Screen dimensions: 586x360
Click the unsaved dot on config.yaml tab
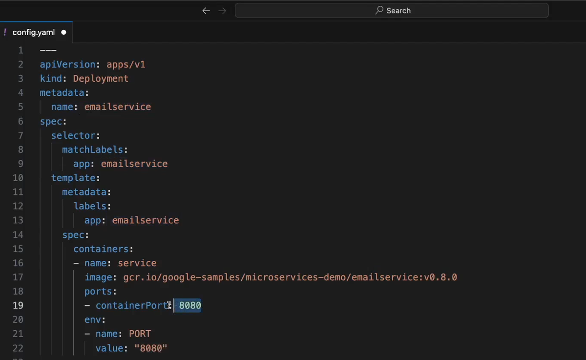(63, 32)
